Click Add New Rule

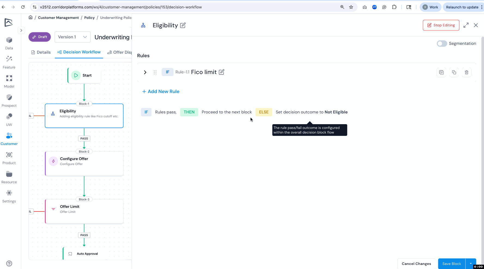[161, 92]
